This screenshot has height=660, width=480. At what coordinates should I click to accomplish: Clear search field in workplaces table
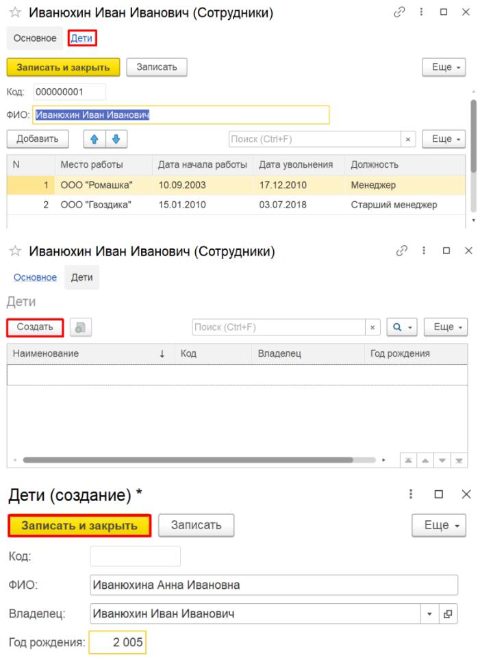point(407,139)
